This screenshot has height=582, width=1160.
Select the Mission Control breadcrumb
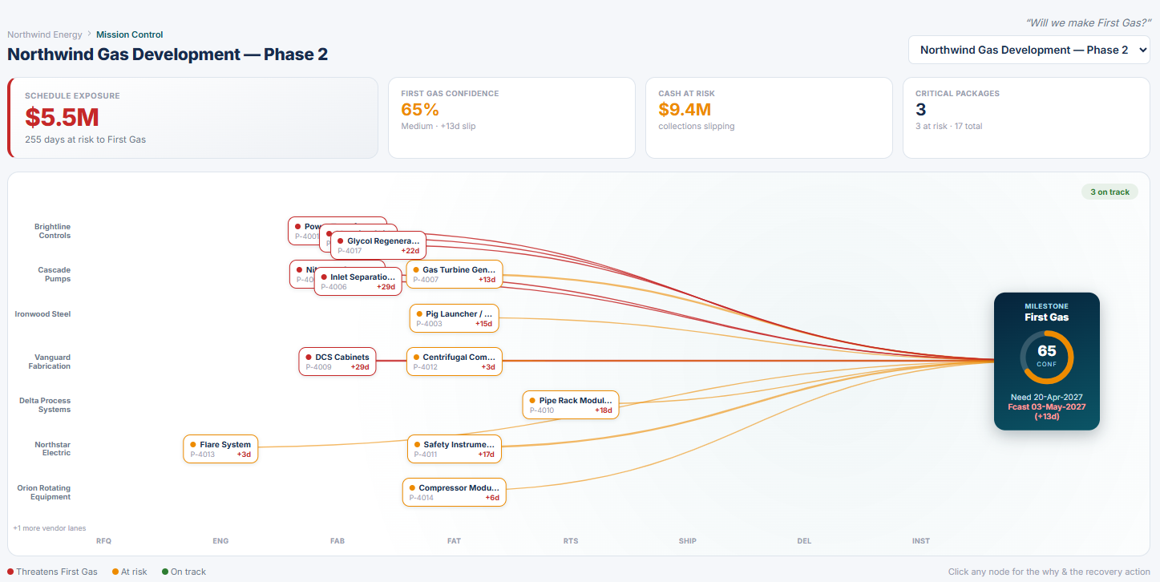tap(130, 34)
